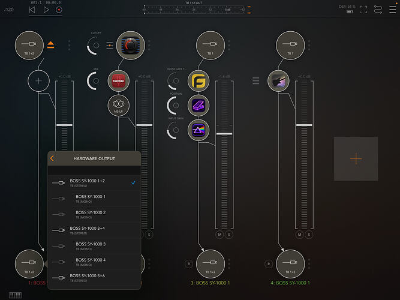Screen dimensions: 400x300
Task: Solo channel 2 with its S button
Action: click(x=149, y=235)
